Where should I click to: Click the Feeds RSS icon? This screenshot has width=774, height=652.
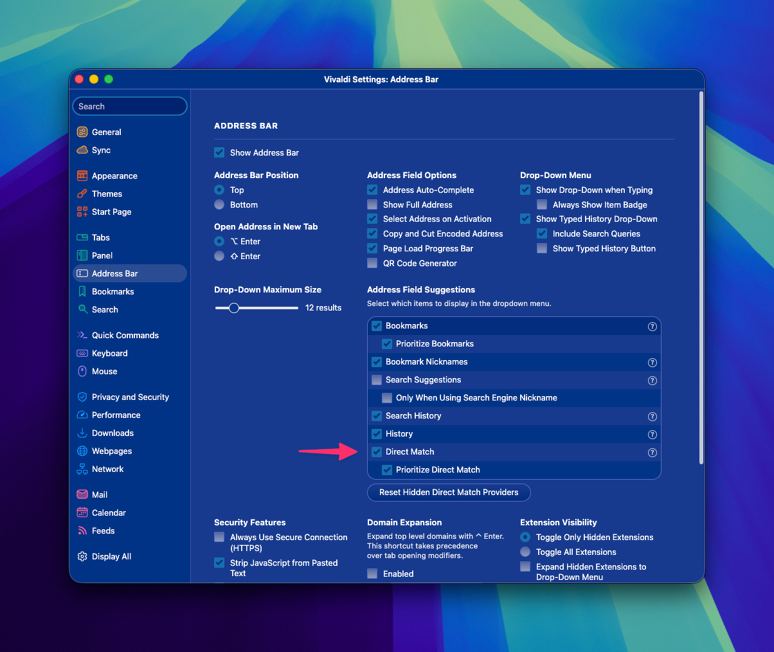click(82, 530)
